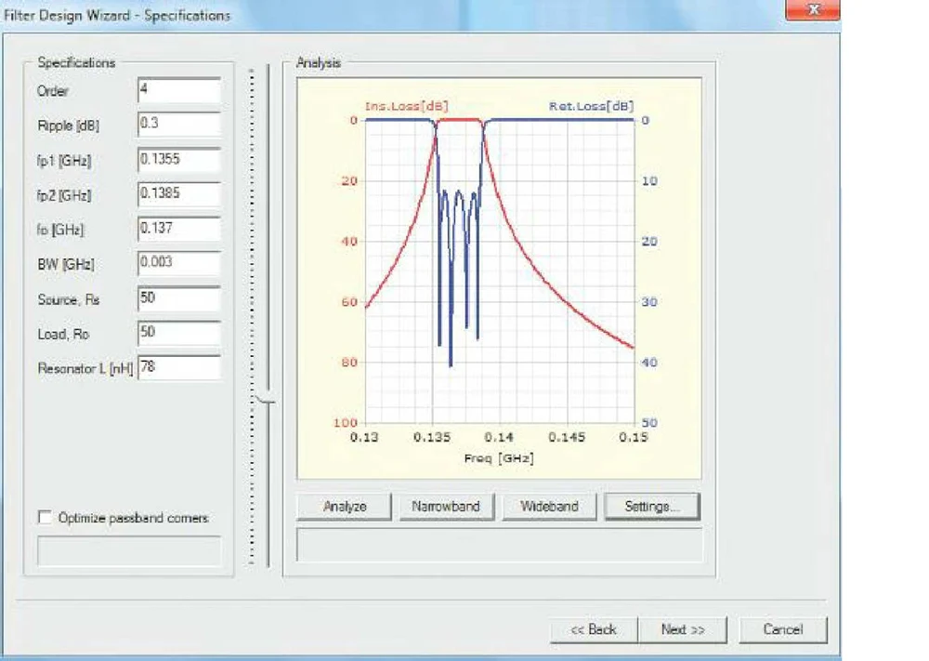Click the 0.145 frequency axis tick label
Viewport: 929px width, 661px height.
click(x=567, y=438)
